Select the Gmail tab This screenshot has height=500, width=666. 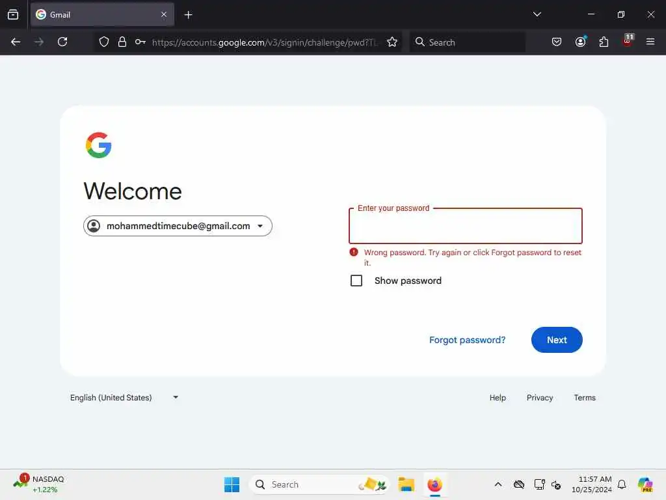[102, 15]
